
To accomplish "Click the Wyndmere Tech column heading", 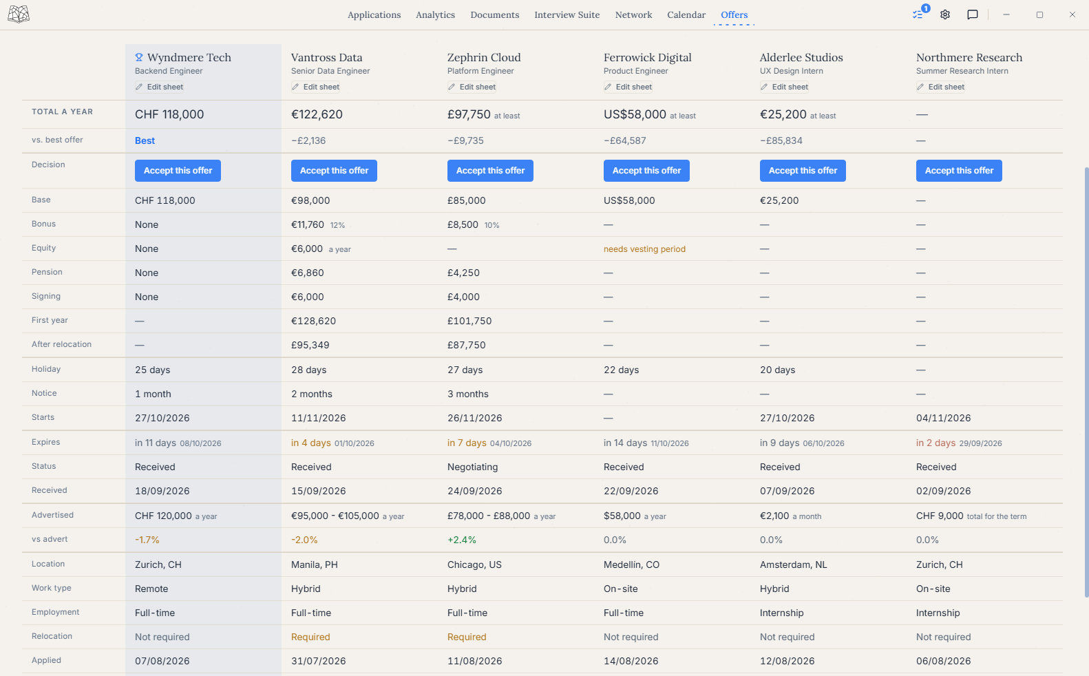I will pos(189,58).
